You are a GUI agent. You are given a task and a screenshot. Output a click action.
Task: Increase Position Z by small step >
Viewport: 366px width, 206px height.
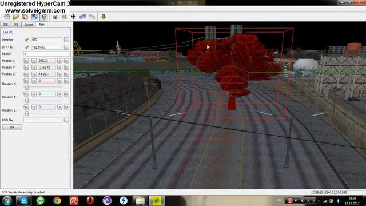pyautogui.click(x=59, y=74)
